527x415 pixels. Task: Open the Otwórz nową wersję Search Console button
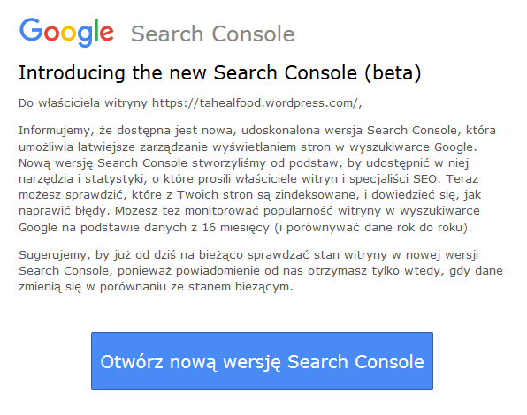pyautogui.click(x=262, y=361)
